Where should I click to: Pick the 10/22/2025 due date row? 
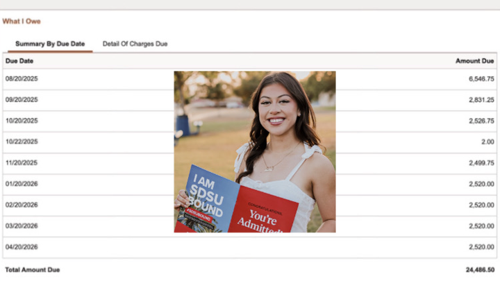(x=22, y=142)
